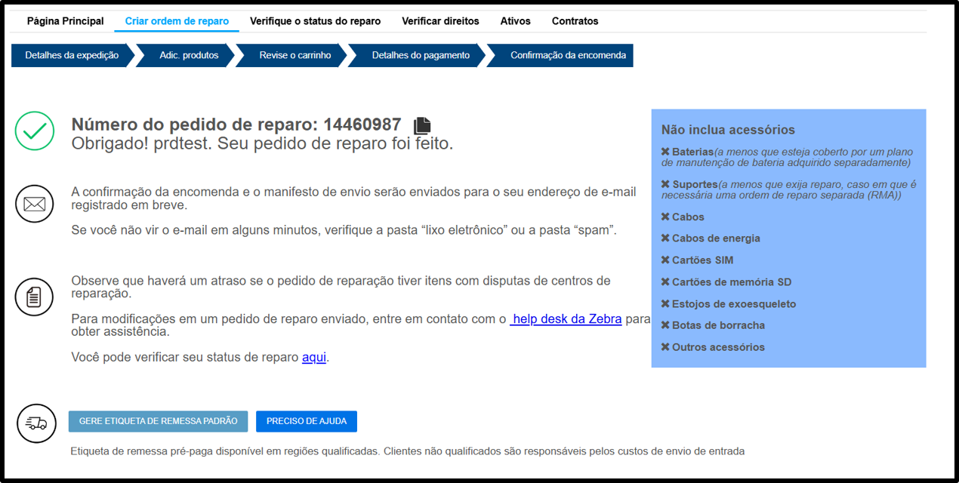Open the Verificar direitos tab

440,21
